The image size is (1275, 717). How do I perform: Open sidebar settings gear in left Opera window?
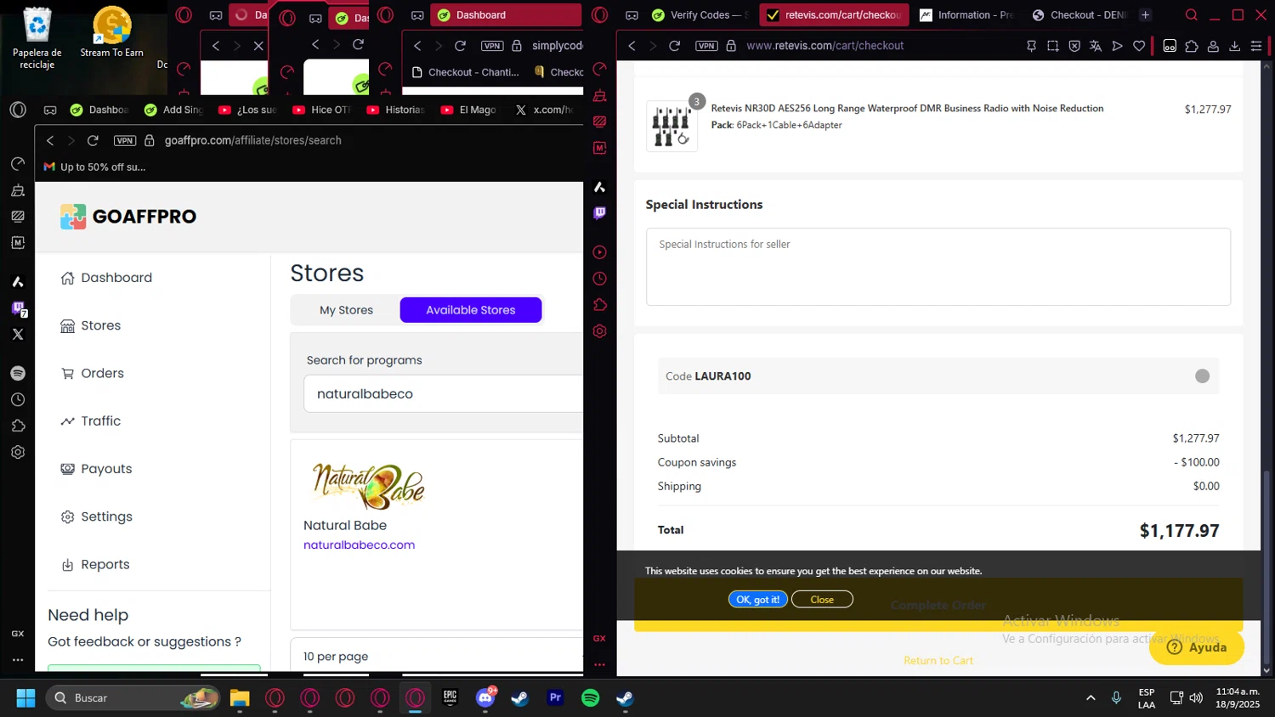[18, 452]
